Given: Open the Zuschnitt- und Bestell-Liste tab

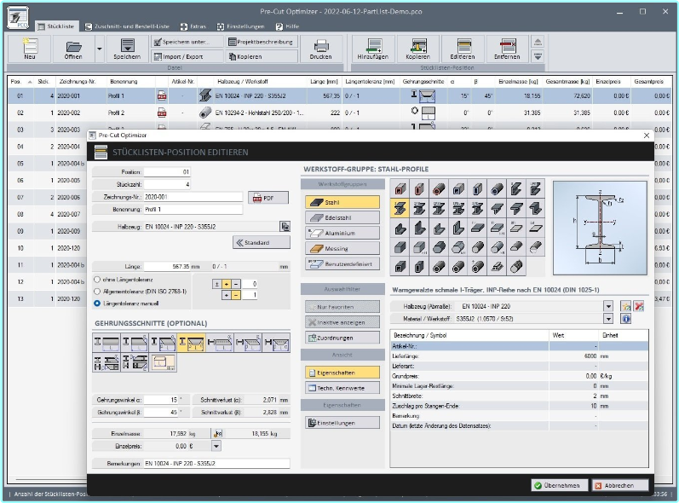Looking at the screenshot, I should pos(127,26).
